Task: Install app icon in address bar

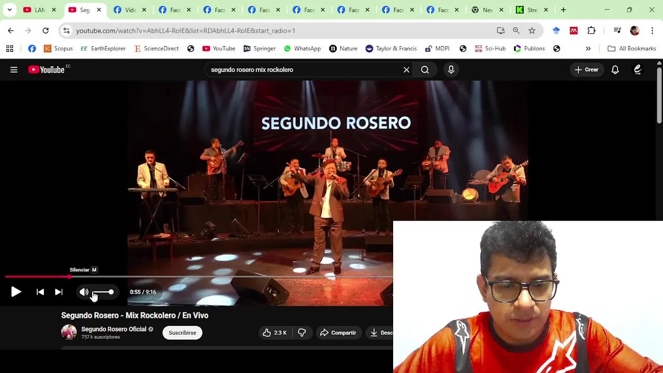Action: (x=501, y=31)
